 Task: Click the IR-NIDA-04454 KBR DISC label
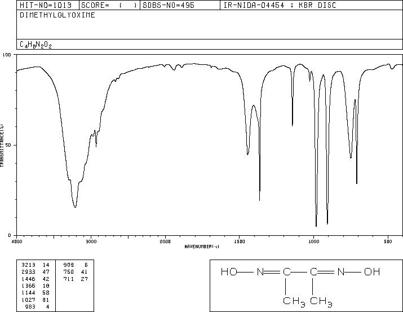click(x=280, y=5)
